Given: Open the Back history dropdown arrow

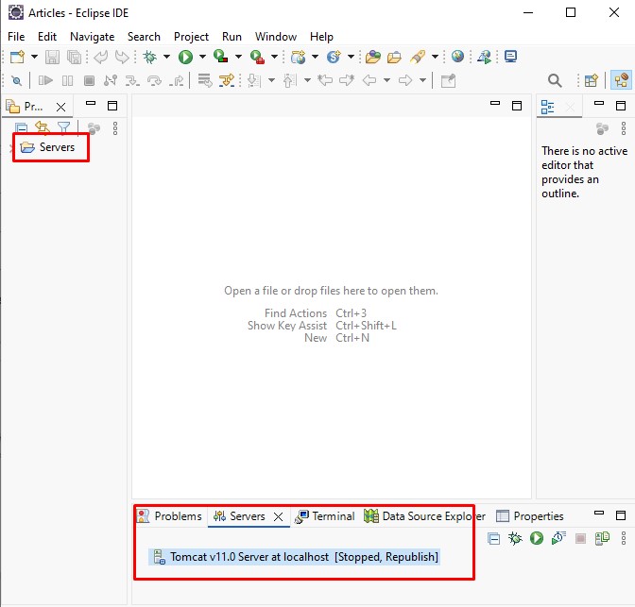Looking at the screenshot, I should click(386, 80).
